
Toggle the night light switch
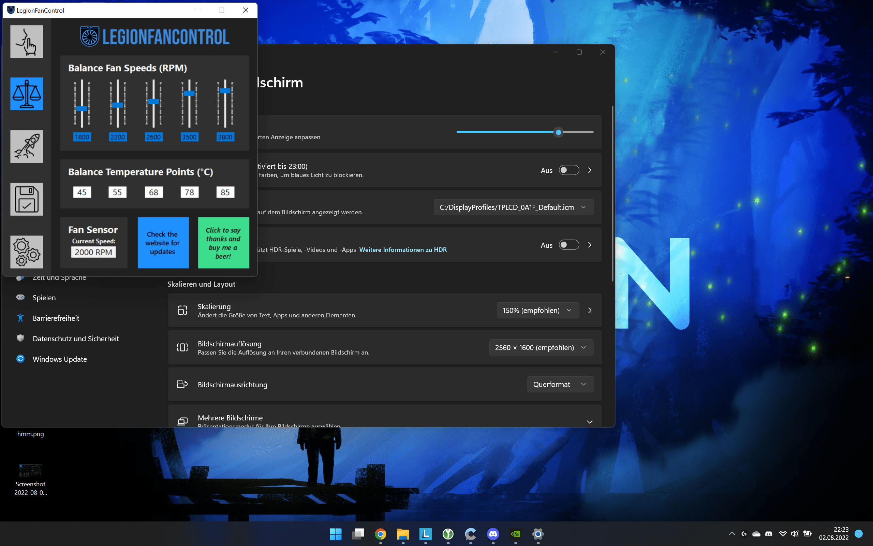point(569,170)
